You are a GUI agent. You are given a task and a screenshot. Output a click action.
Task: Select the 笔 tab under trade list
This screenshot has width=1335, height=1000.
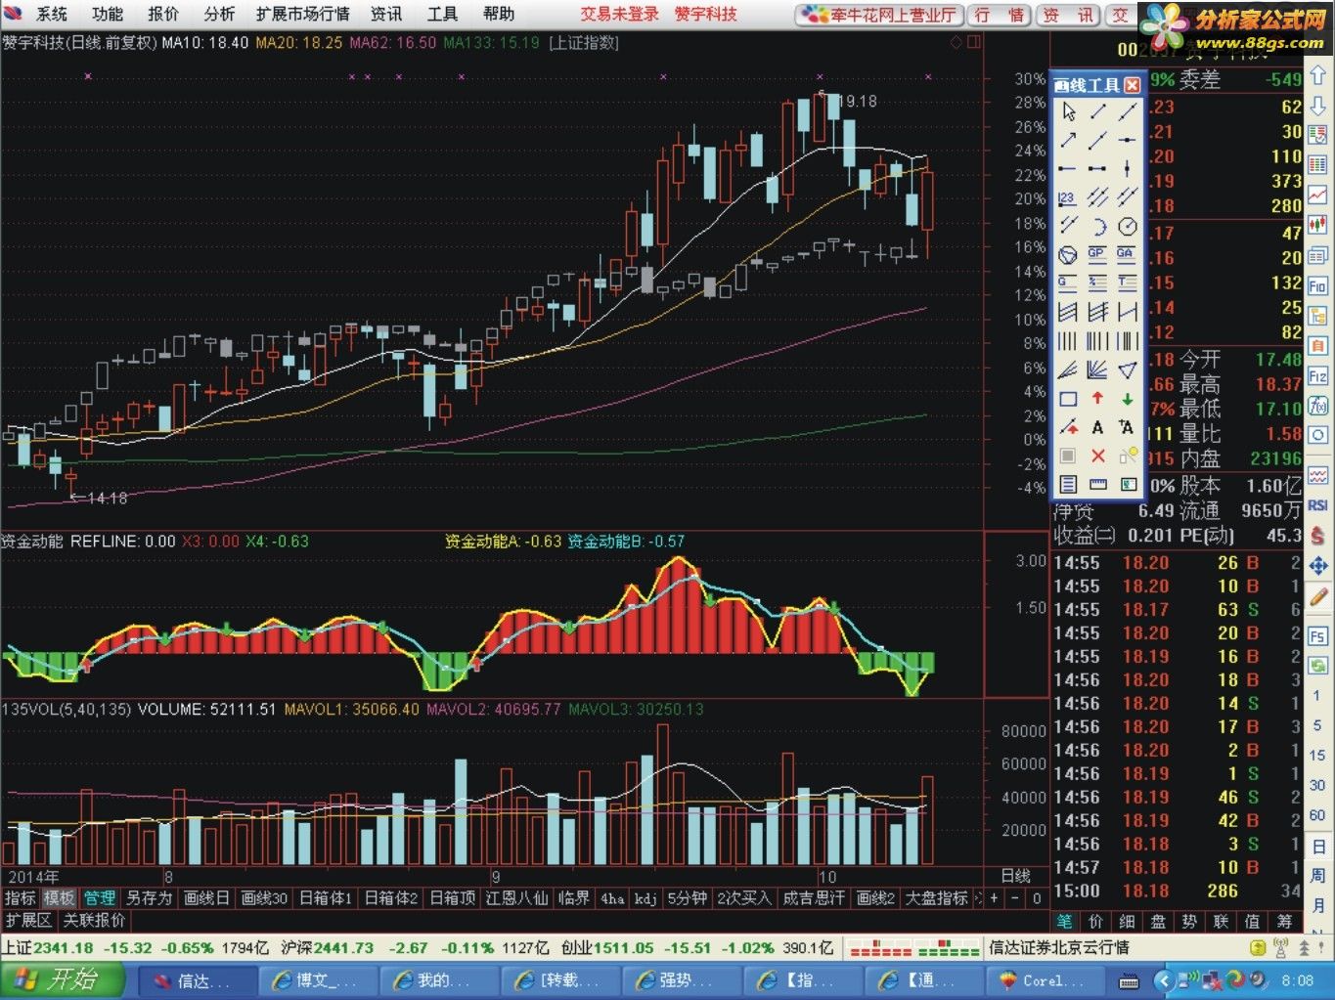click(x=1064, y=921)
